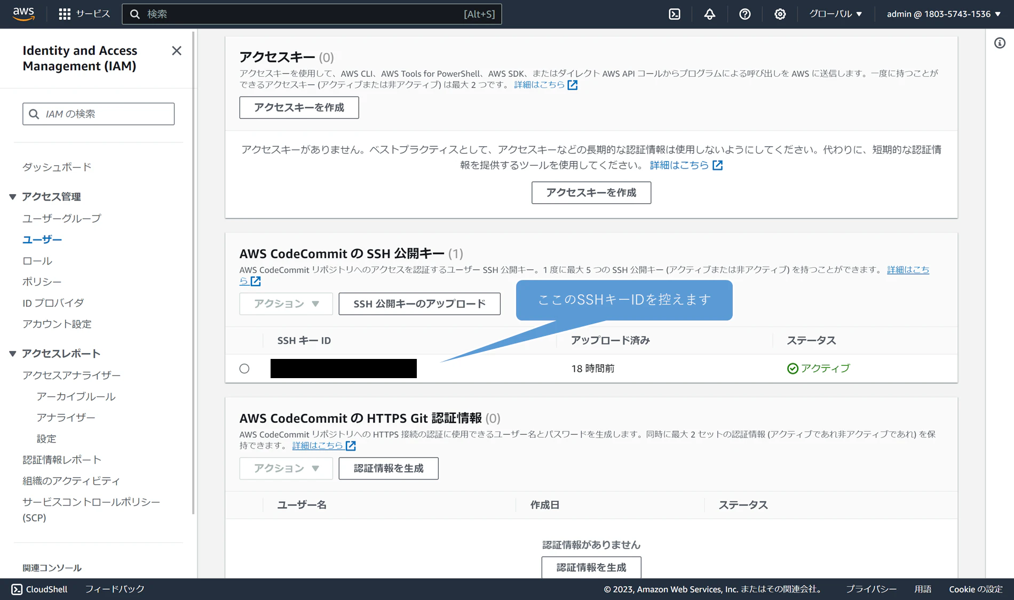Image resolution: width=1014 pixels, height=600 pixels.
Task: Open external link icon in the no-access-key notice
Action: [x=718, y=165]
